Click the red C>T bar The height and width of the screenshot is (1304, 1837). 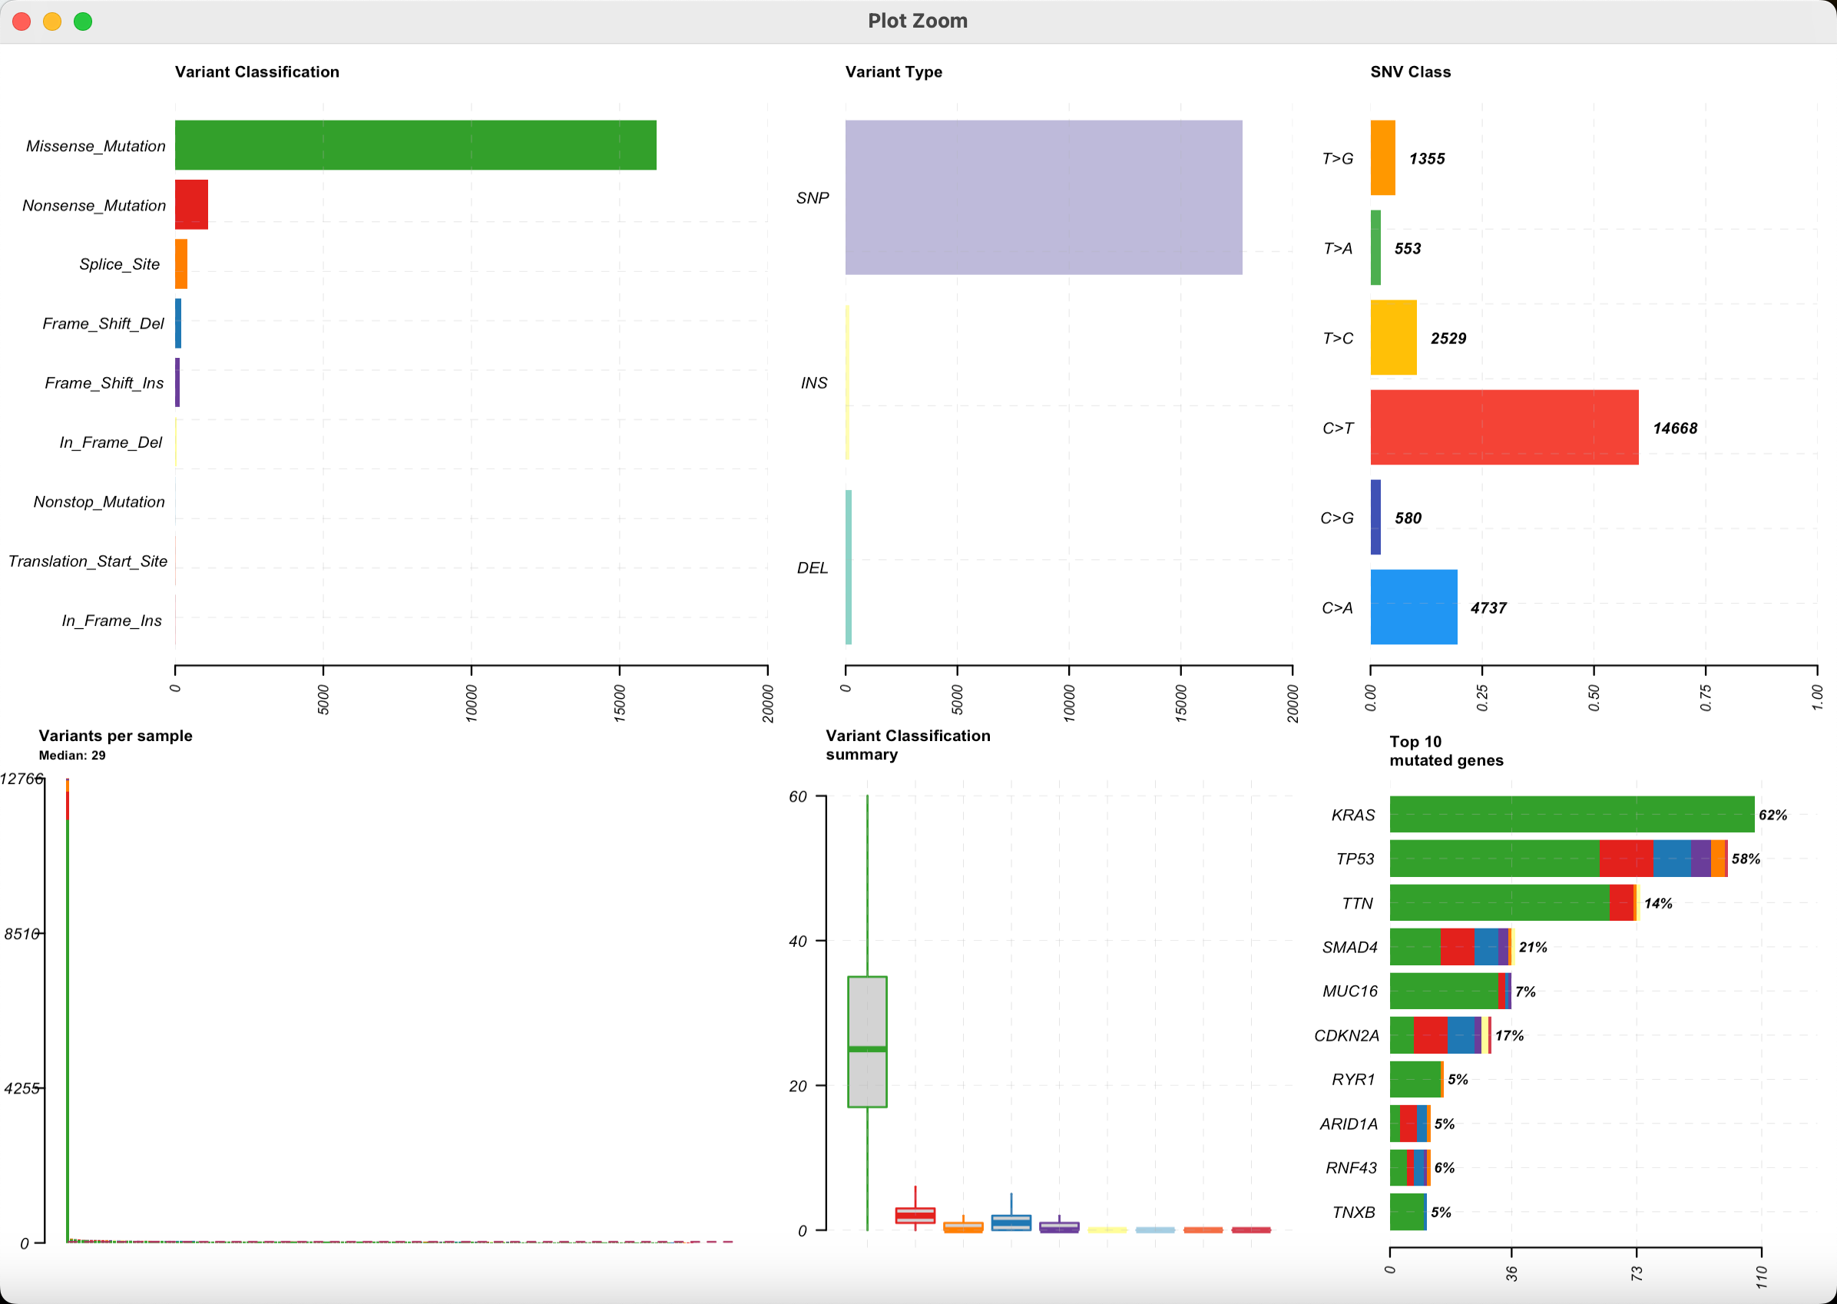click(x=1504, y=427)
